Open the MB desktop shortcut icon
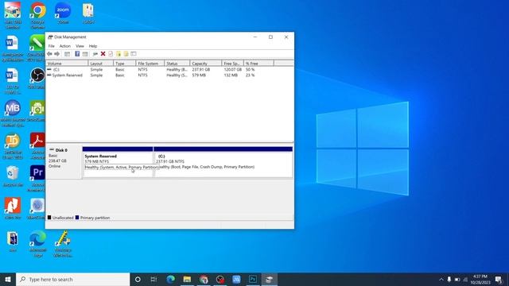Viewport: 509px width, 286px height. tap(13, 113)
